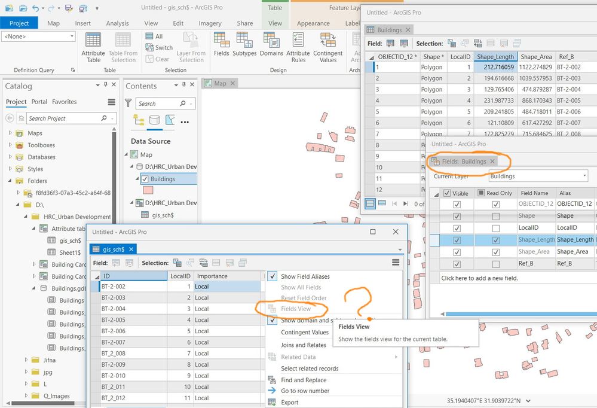Click the Save project icon
Image resolution: width=597 pixels, height=408 pixels.
click(69, 8)
